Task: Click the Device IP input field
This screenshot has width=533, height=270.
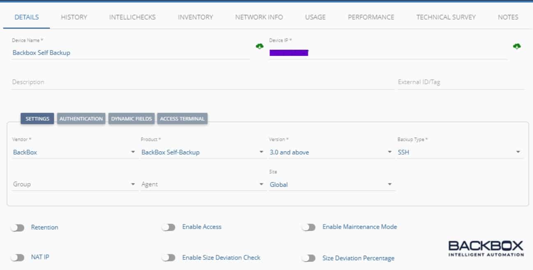Action: (x=388, y=53)
